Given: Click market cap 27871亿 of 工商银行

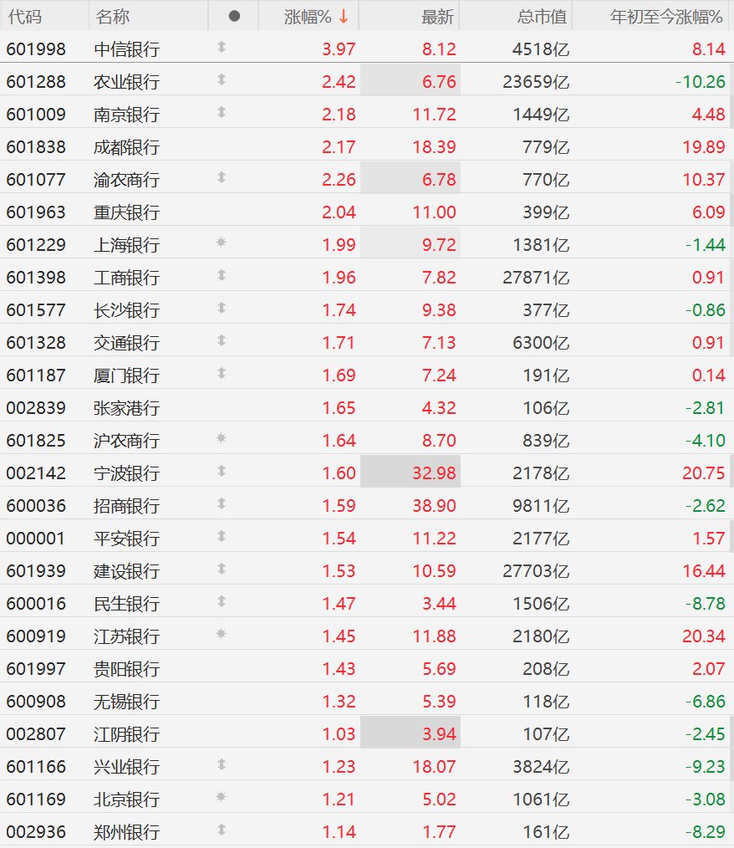Looking at the screenshot, I should click(536, 278).
